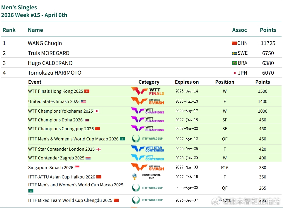Click the Rank column header
283x208 pixels.
click(x=9, y=30)
